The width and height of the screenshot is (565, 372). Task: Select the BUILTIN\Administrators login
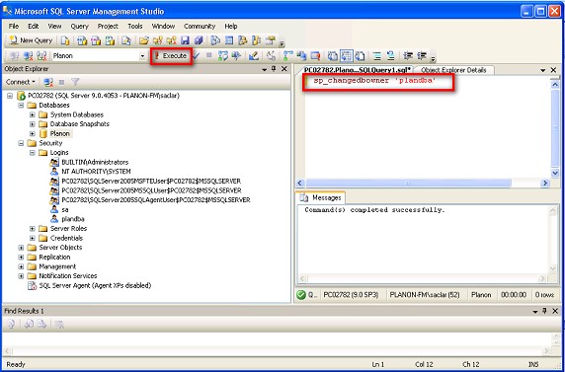coord(95,162)
